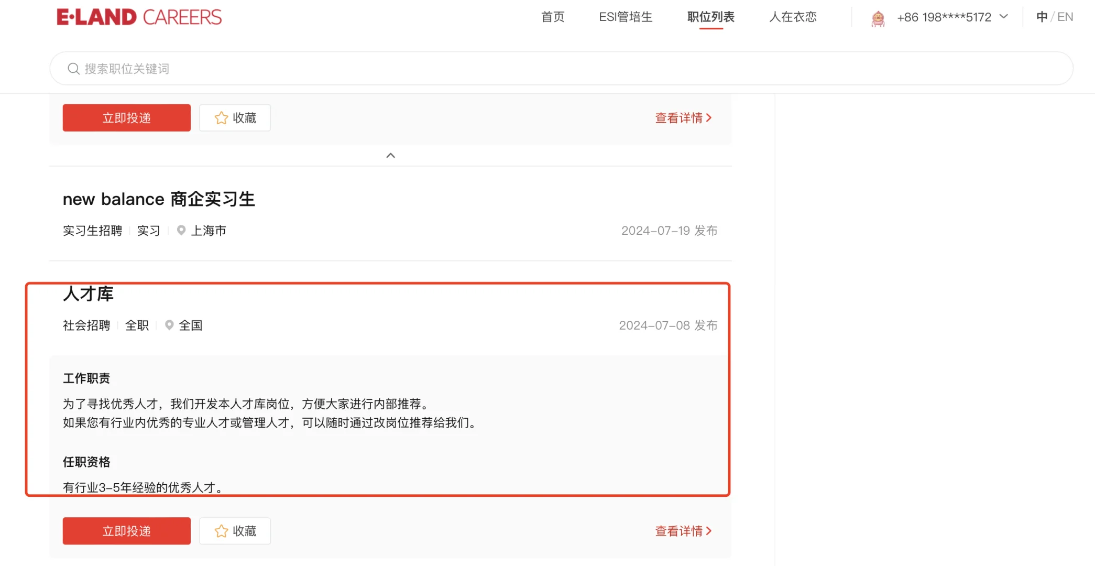Open the account dropdown beside the phone number
This screenshot has width=1095, height=566.
tap(1004, 17)
